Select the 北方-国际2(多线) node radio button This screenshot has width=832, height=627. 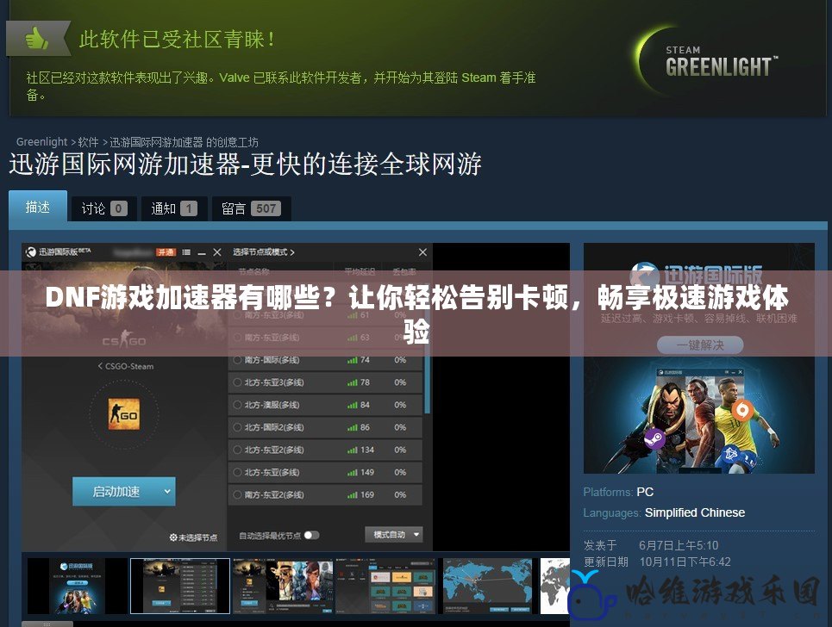[x=237, y=427]
